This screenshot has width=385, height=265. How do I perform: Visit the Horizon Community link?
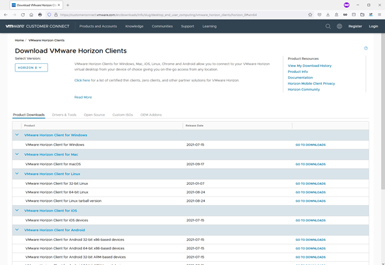[304, 89]
